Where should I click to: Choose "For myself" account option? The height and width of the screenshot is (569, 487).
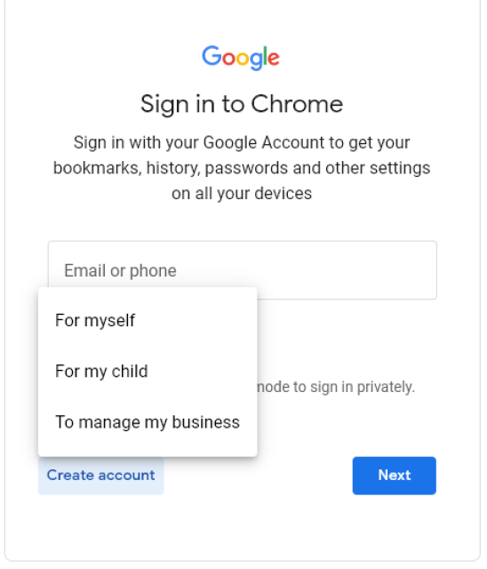tap(148, 320)
